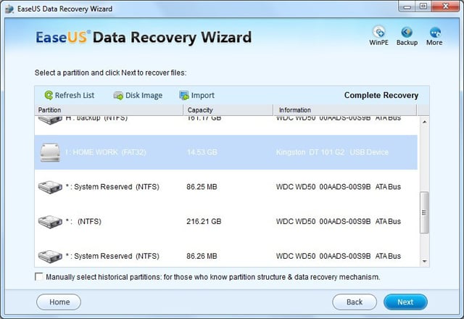
Task: Open the More options icon
Action: [x=435, y=32]
